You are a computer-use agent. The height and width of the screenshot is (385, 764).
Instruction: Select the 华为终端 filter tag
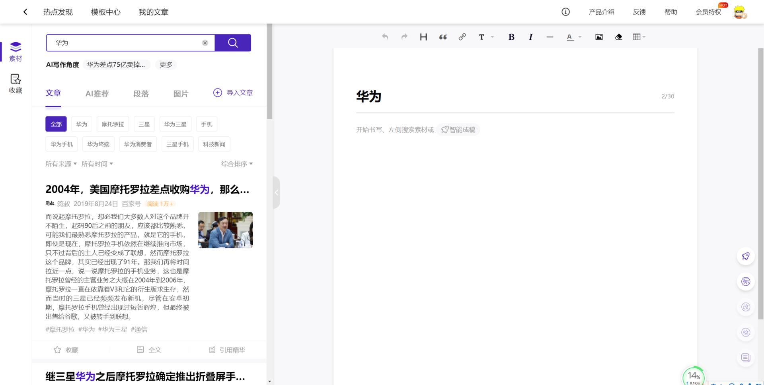[98, 144]
